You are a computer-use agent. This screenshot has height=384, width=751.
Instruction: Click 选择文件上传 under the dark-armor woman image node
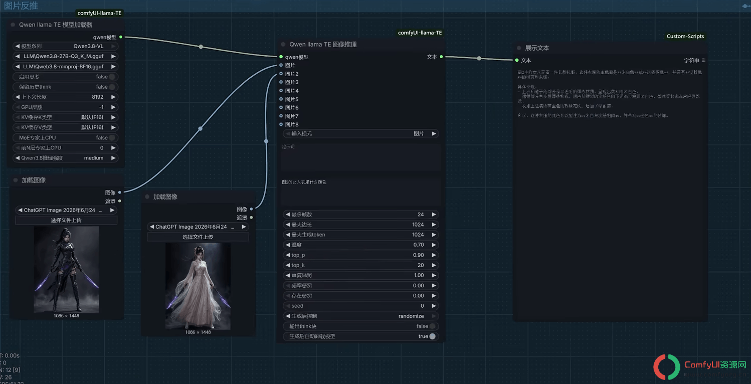66,220
